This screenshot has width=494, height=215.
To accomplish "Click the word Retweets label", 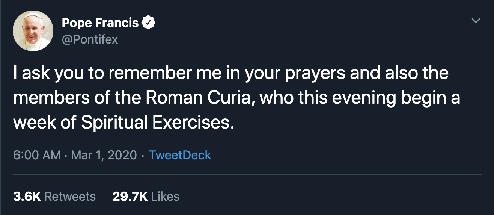I will pyautogui.click(x=70, y=196).
